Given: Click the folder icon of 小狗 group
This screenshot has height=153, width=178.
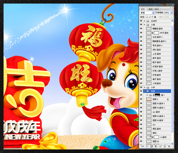Looking at the screenshot, I should tap(148, 25).
